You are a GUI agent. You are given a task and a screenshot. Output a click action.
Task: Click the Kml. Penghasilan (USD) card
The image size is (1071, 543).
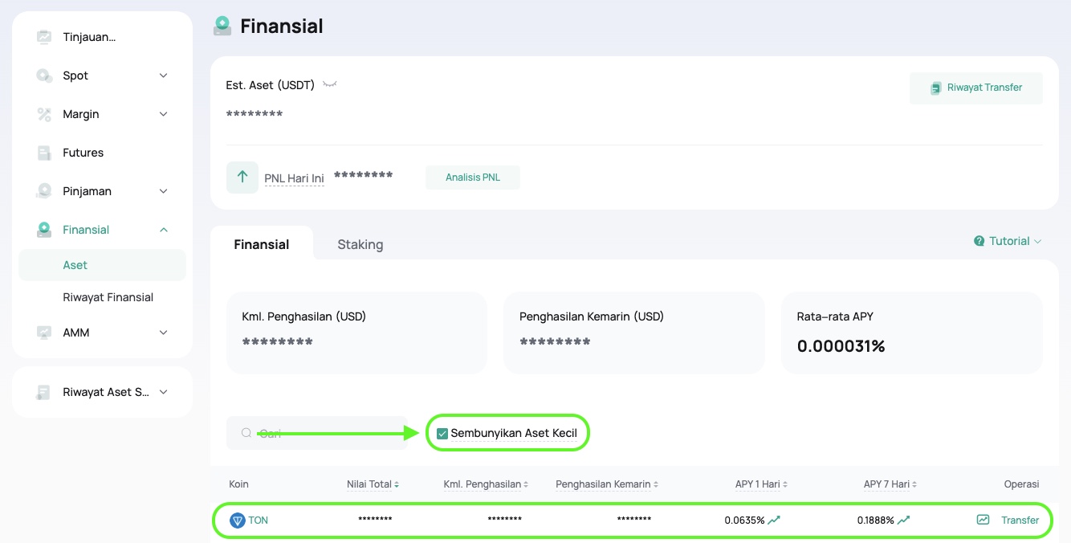[x=356, y=333]
